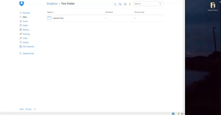Click the Dropbox logo icon
Viewport: 221px width, 115px height.
pyautogui.click(x=22, y=4)
